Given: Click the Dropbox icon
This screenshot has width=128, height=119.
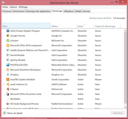Looking at the screenshot, I should click(x=8, y=75).
